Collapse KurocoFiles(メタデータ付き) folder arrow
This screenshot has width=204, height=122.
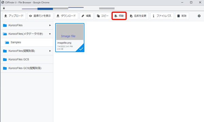coord(50,34)
